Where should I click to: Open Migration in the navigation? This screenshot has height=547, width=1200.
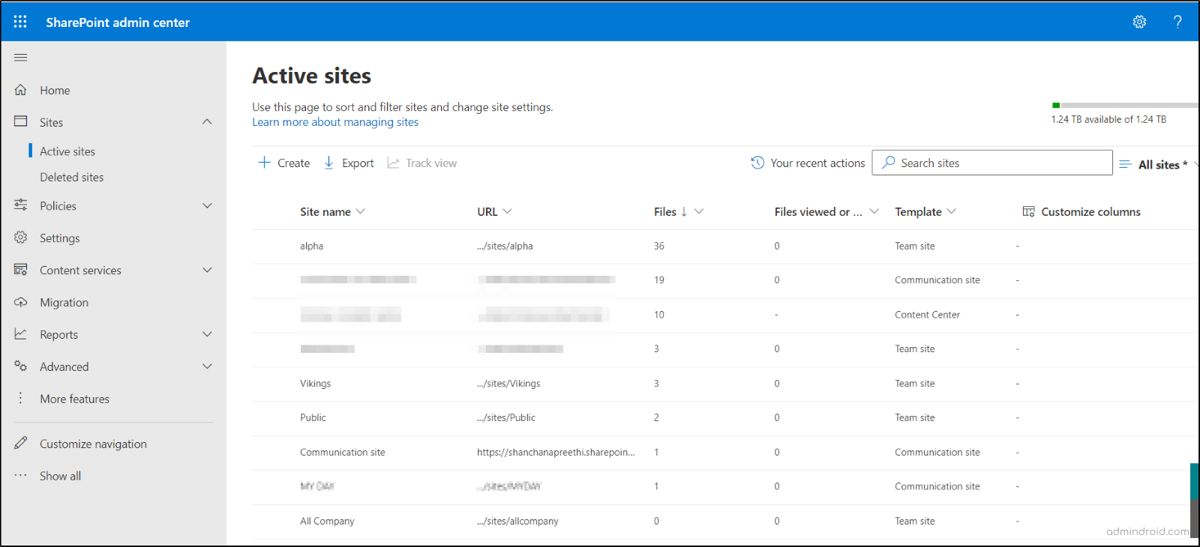click(x=64, y=303)
